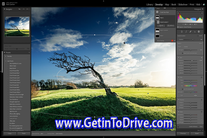
Task: Select the white radial gradient pin
Action: coord(116,23)
